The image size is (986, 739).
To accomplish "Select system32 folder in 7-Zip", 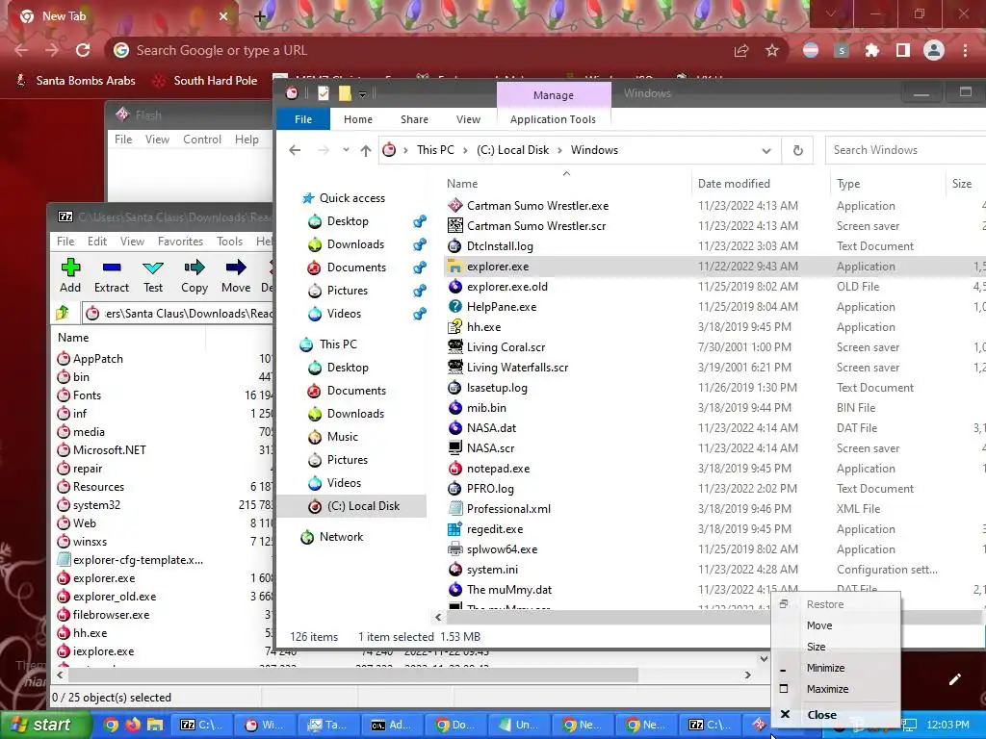I will (x=96, y=505).
